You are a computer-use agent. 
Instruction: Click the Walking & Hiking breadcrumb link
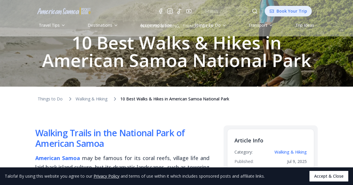tap(91, 99)
